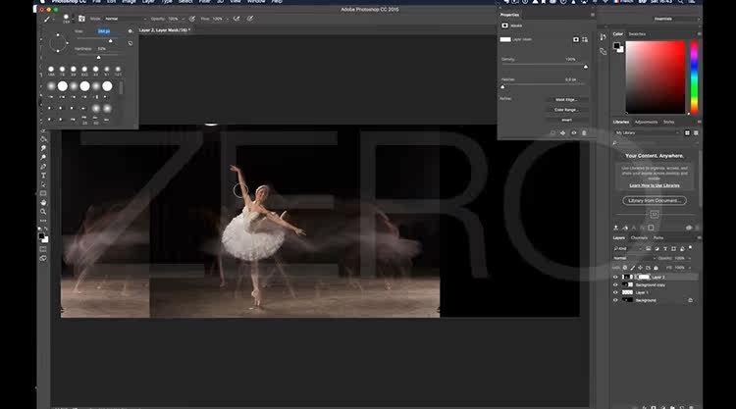Pick a color in the red color field
736x409 pixels.
click(656, 77)
